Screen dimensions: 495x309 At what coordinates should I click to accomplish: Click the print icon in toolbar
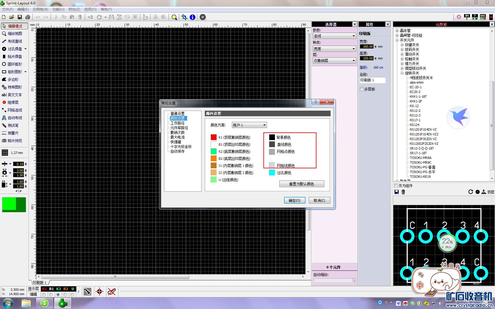[28, 17]
